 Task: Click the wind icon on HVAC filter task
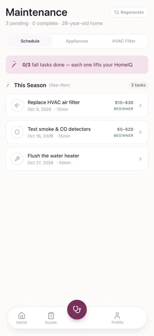click(17, 105)
